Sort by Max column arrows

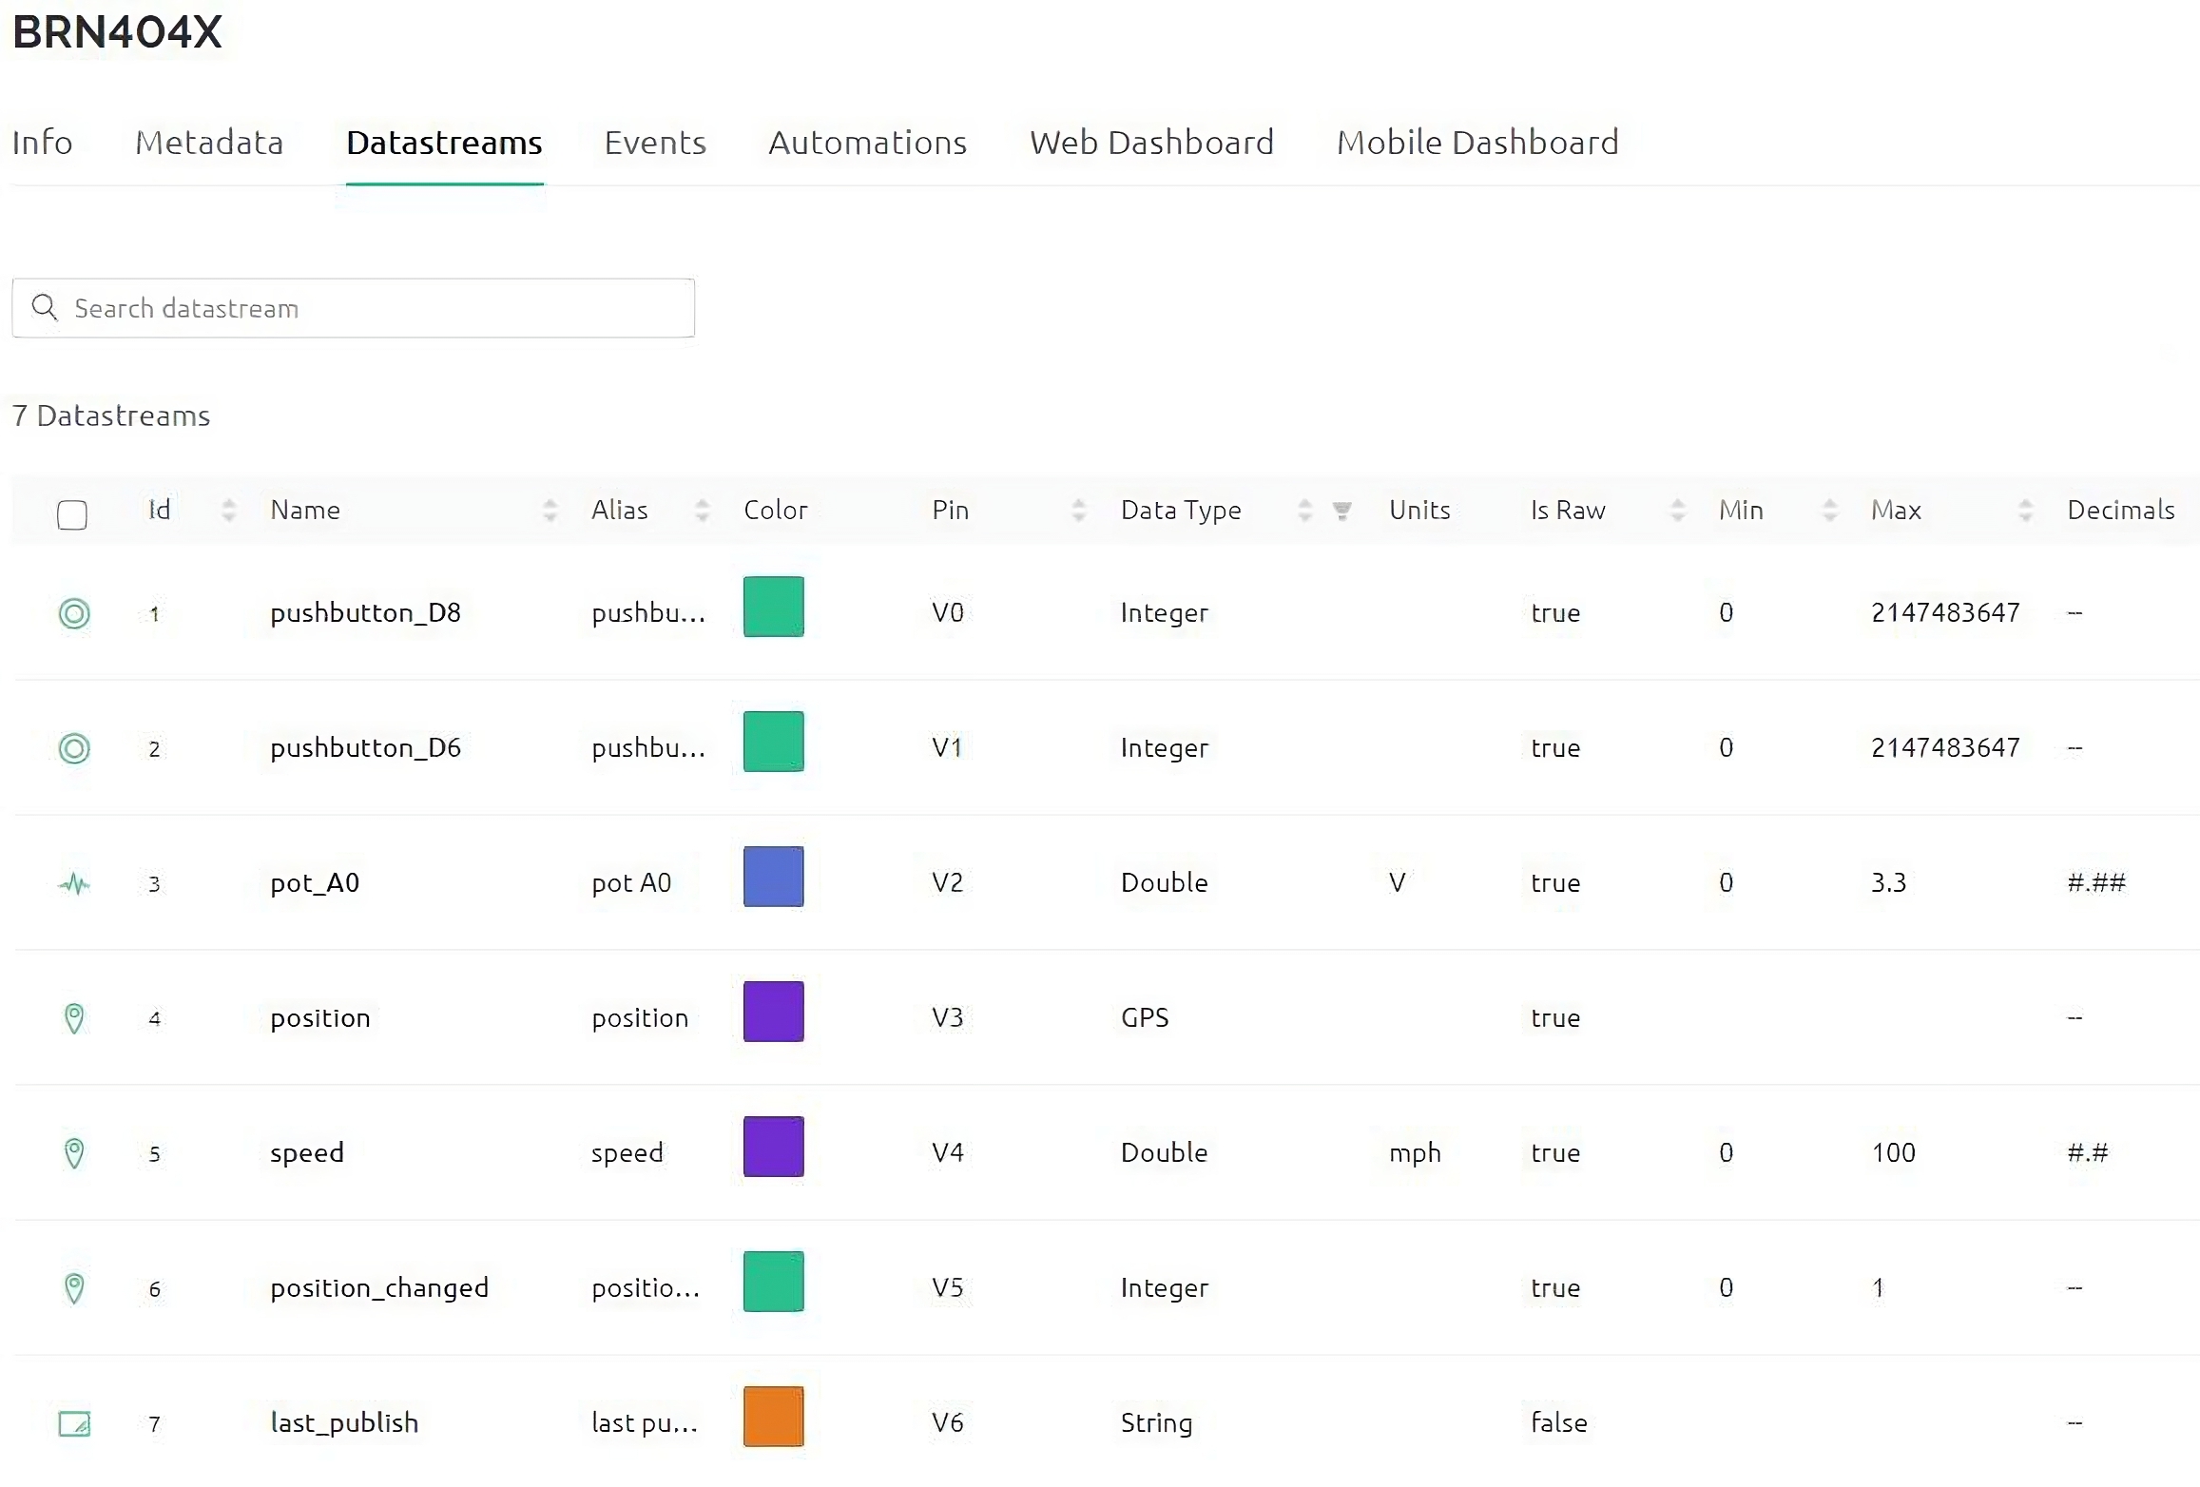tap(2025, 511)
